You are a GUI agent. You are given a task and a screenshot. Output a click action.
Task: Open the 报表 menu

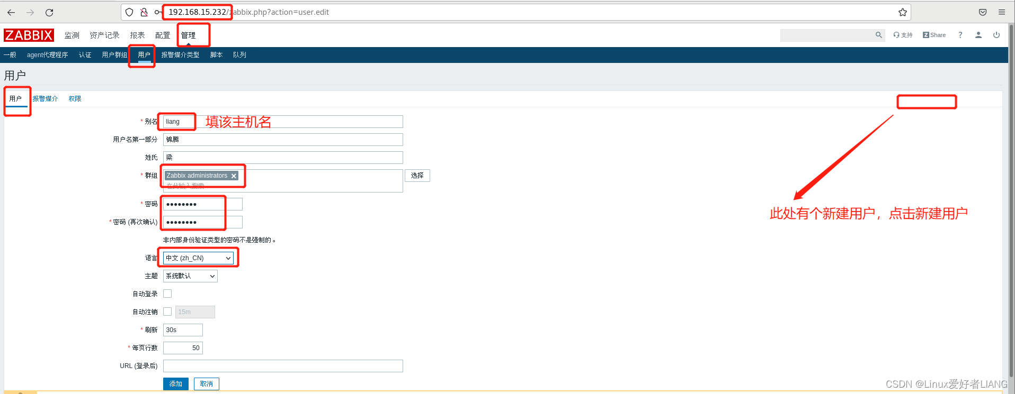pos(137,35)
